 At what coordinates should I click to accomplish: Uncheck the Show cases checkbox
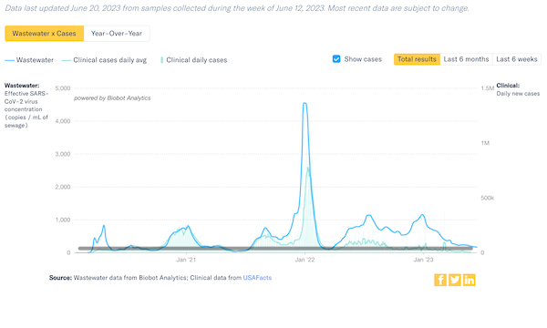pyautogui.click(x=336, y=59)
